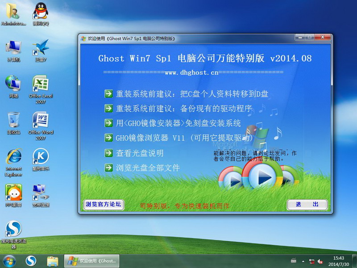Open the Administrator folder on the desktop
The width and height of the screenshot is (357, 268).
[13, 14]
